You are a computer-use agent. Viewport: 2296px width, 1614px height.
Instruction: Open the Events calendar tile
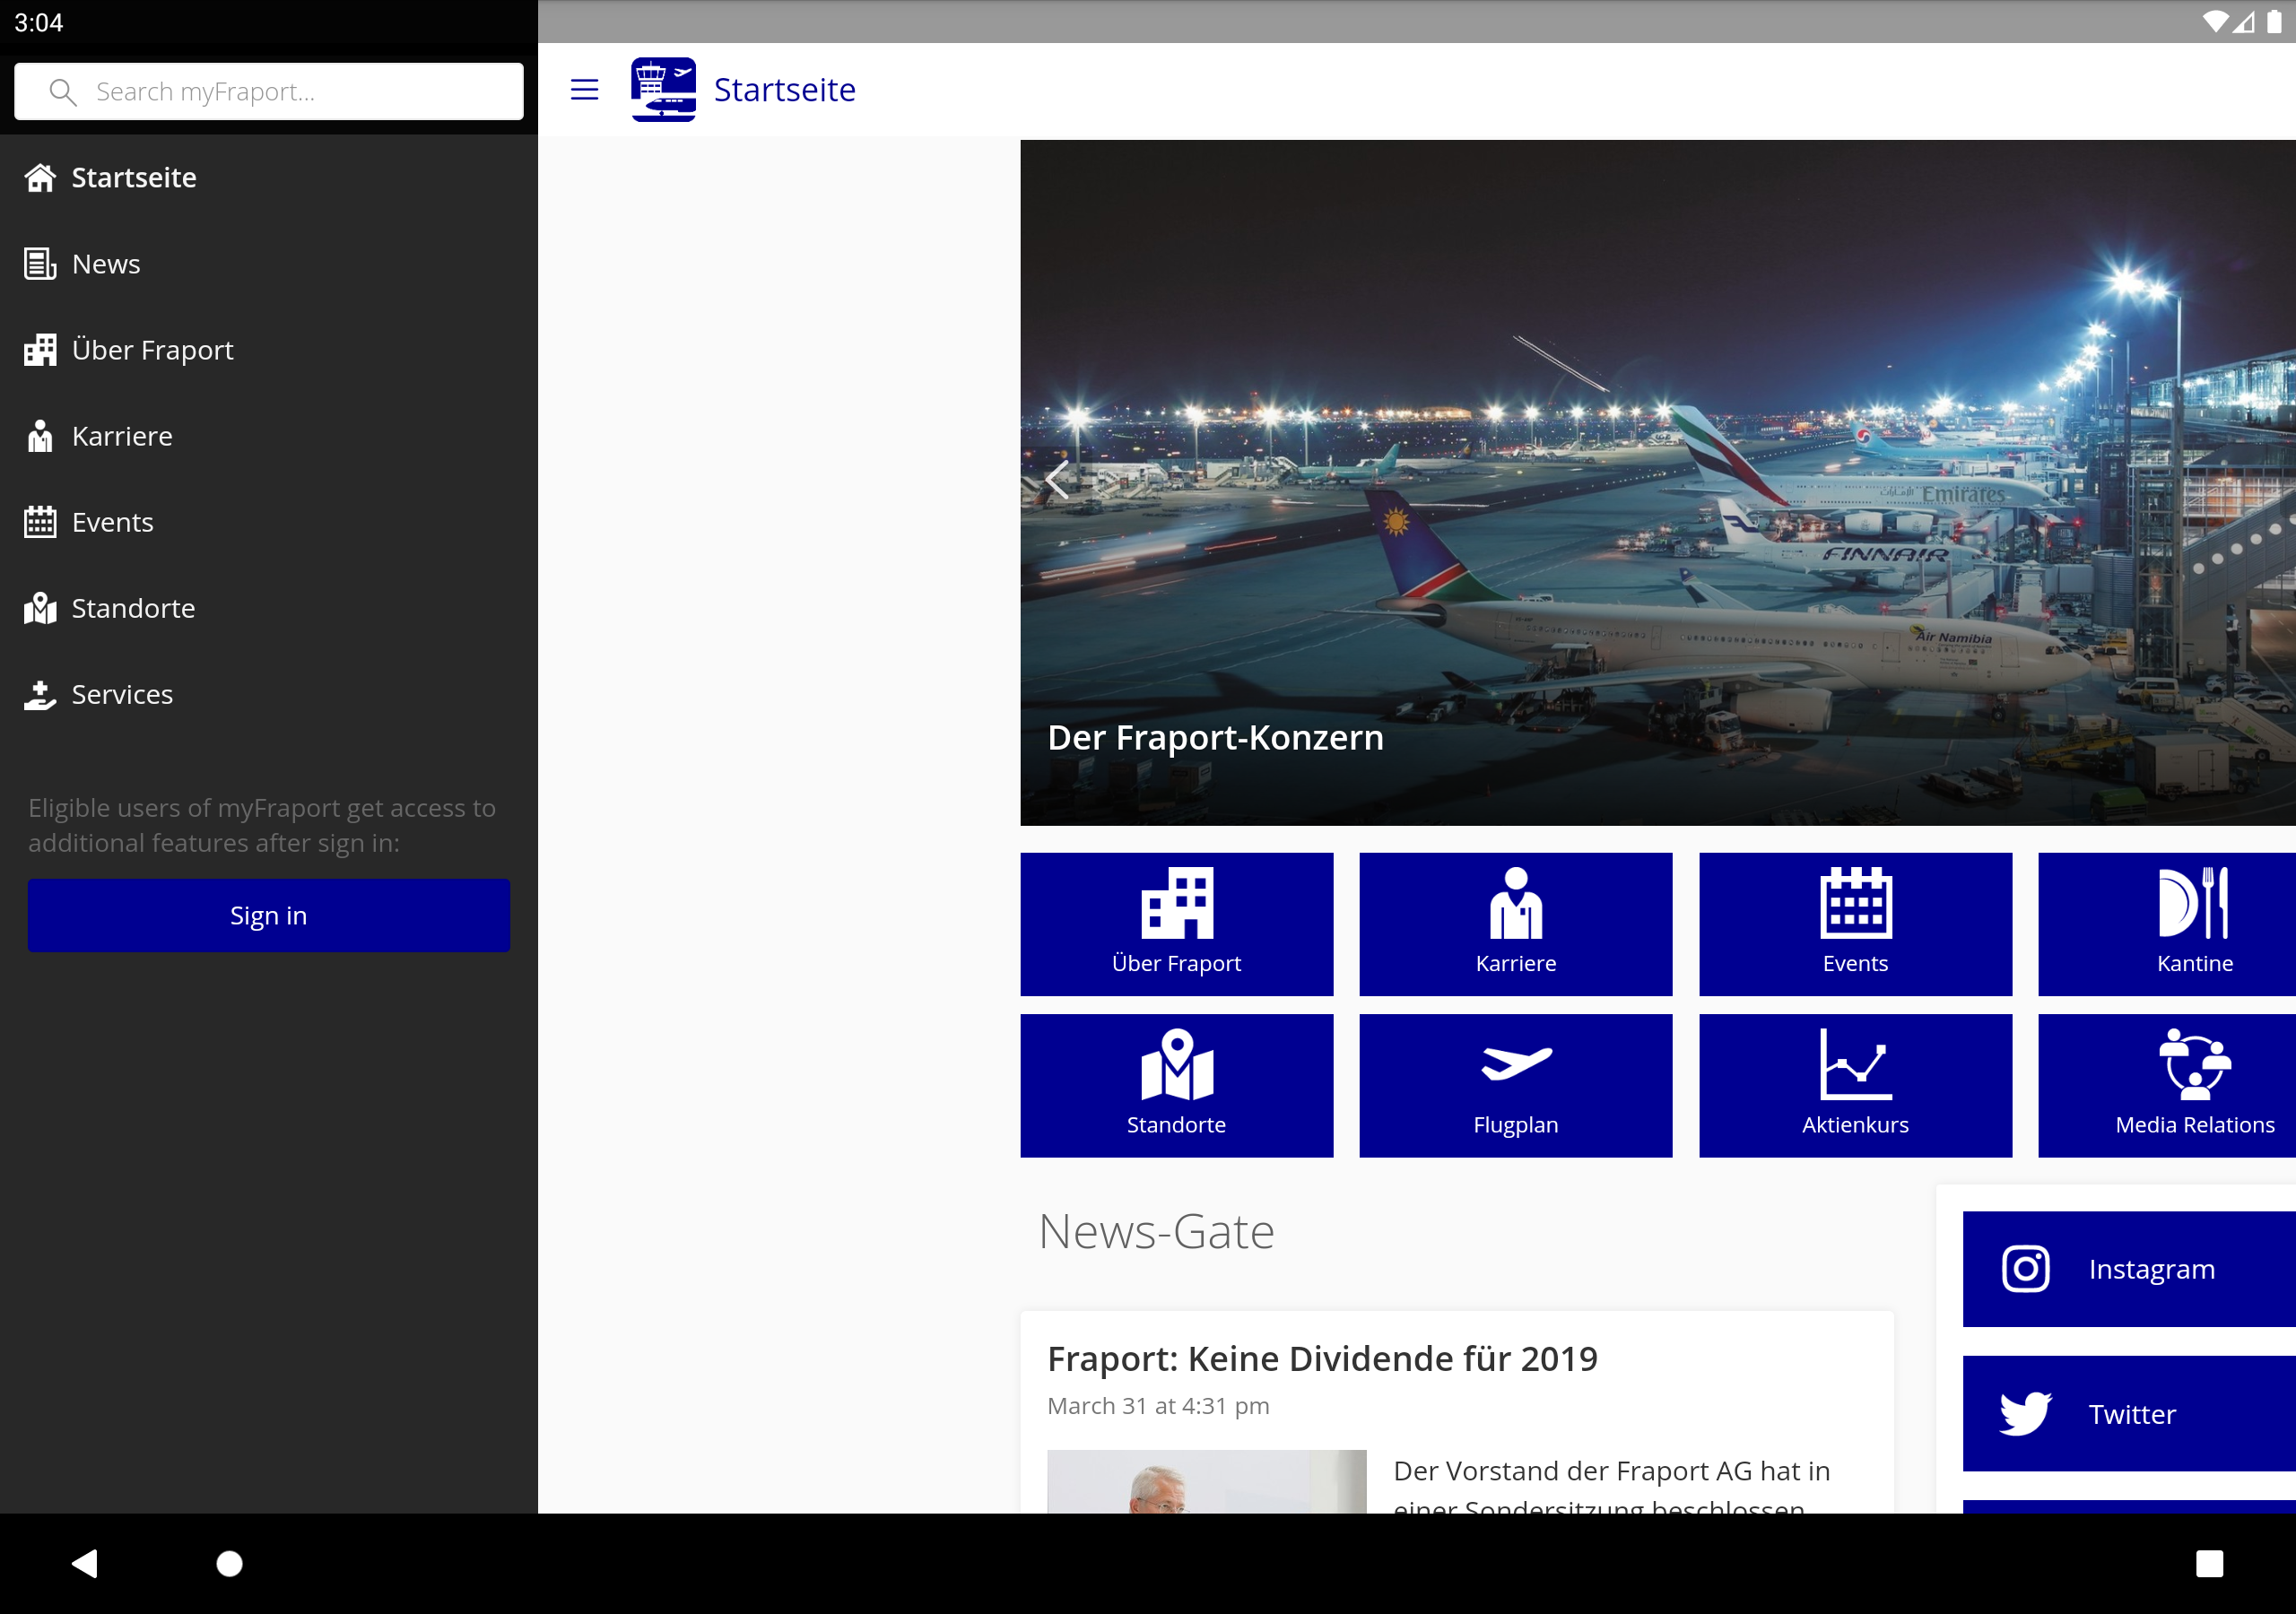[1854, 923]
